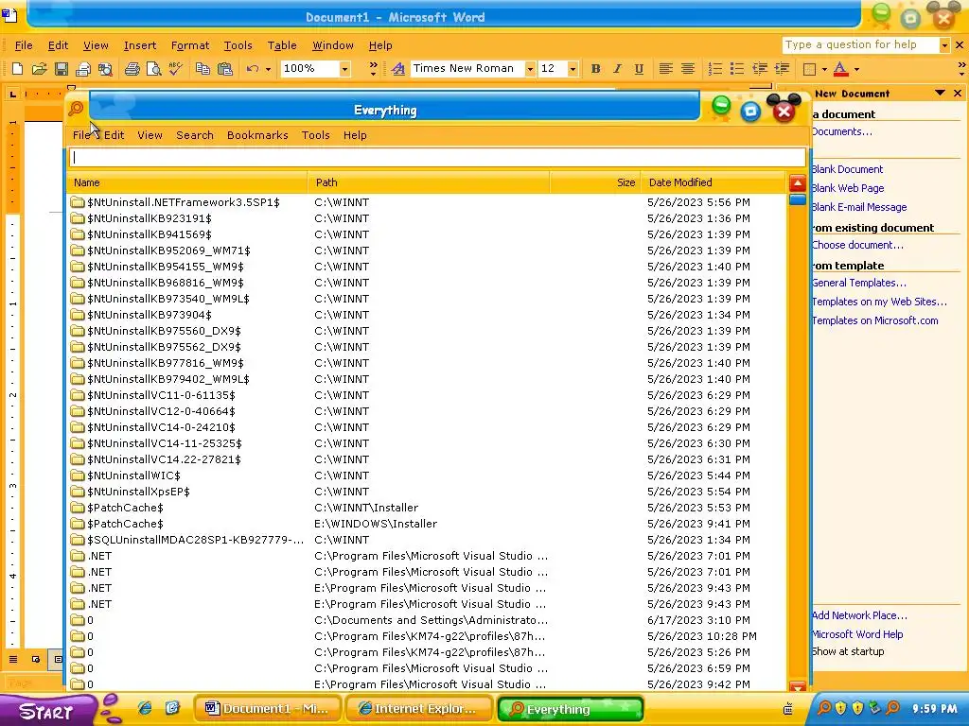Click the Outside Border icon in Word
The width and height of the screenshot is (969, 726).
tap(809, 68)
